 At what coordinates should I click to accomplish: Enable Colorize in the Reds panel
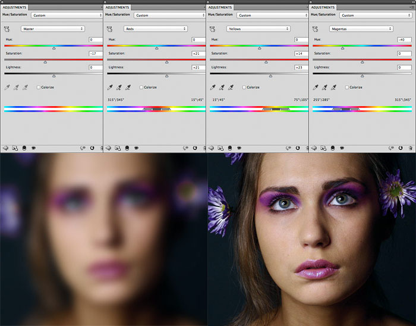(141, 87)
